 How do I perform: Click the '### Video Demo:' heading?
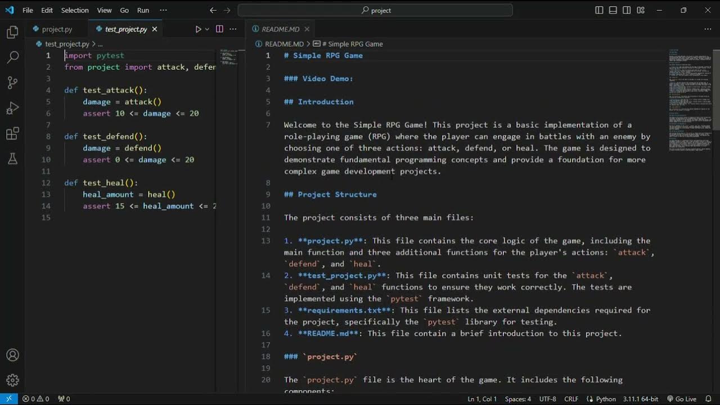tap(318, 79)
